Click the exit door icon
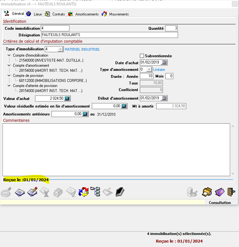This screenshot has width=239, height=247. 231,192
